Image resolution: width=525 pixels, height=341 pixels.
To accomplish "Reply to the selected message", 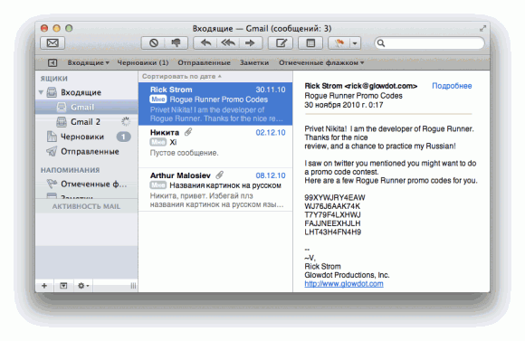I will 205,43.
